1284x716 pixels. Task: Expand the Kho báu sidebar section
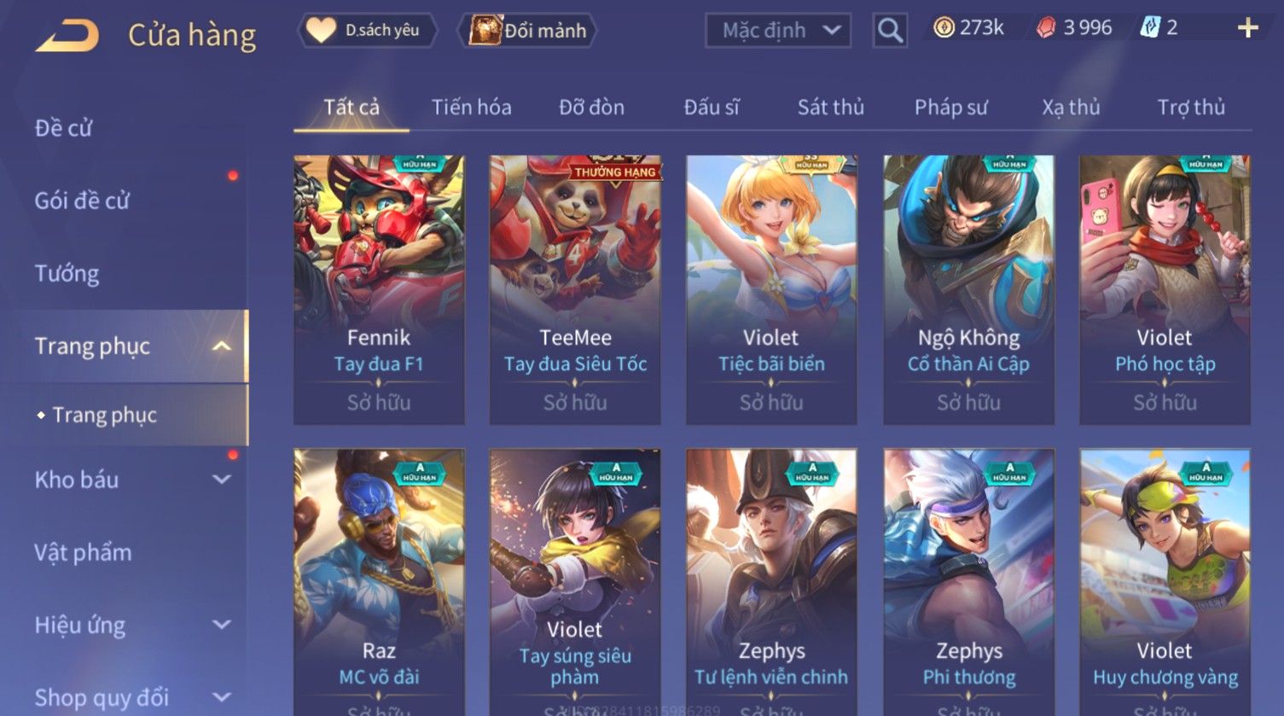pyautogui.click(x=221, y=480)
